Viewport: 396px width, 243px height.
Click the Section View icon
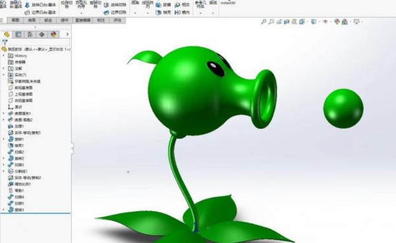coord(287,21)
